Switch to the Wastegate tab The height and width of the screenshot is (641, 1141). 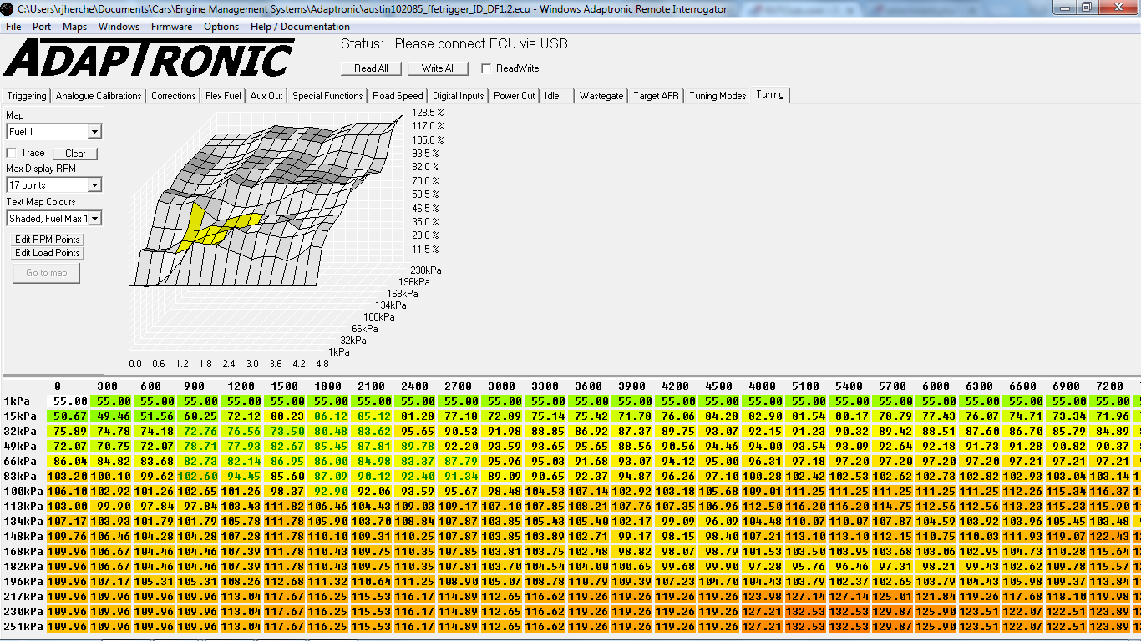601,96
